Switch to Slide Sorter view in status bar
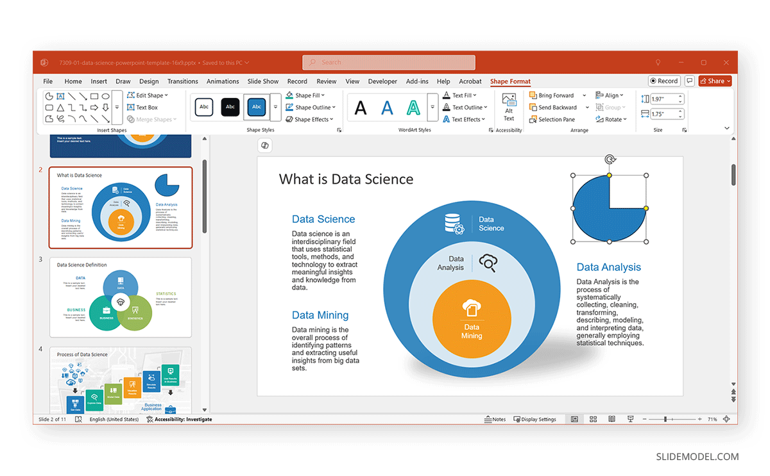The height and width of the screenshot is (476, 770). coord(593,419)
